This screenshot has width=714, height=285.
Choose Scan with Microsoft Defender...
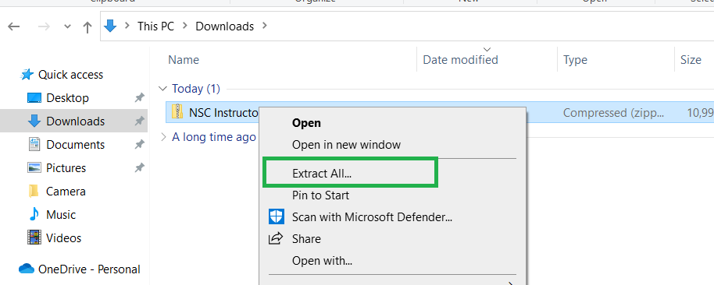coord(372,217)
